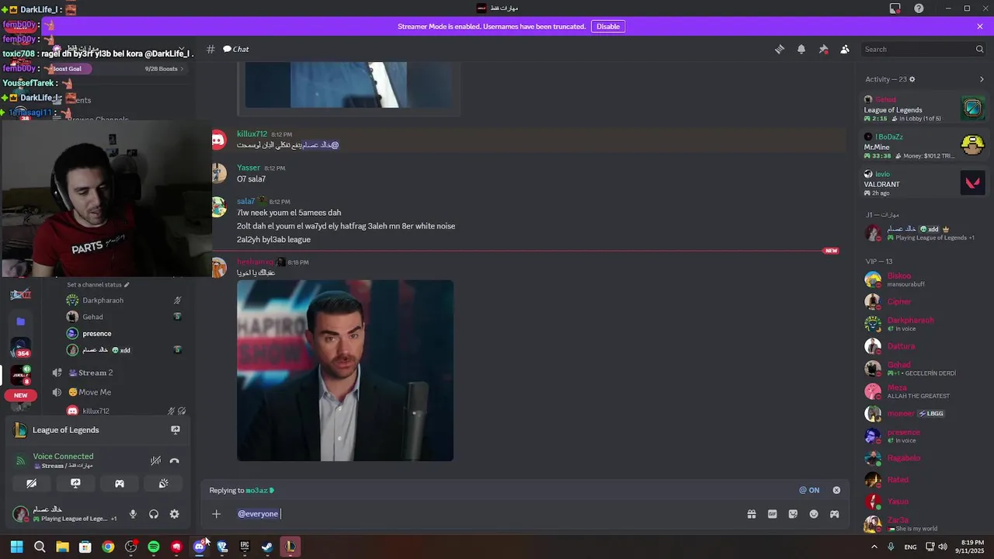
Task: Open Google Chrome from the taskbar
Action: click(108, 547)
